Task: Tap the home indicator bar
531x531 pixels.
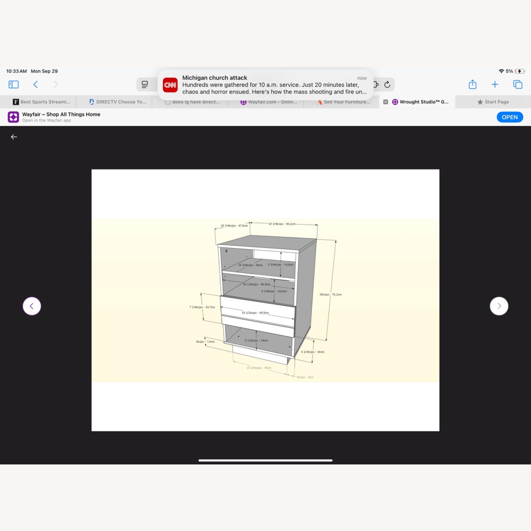Action: 265,460
